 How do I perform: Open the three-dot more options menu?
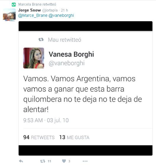[85, 161]
